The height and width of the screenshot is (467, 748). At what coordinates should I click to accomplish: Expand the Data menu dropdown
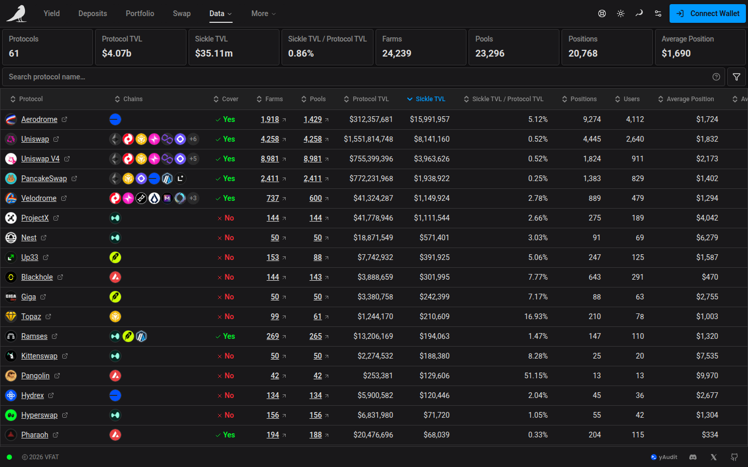coord(221,13)
